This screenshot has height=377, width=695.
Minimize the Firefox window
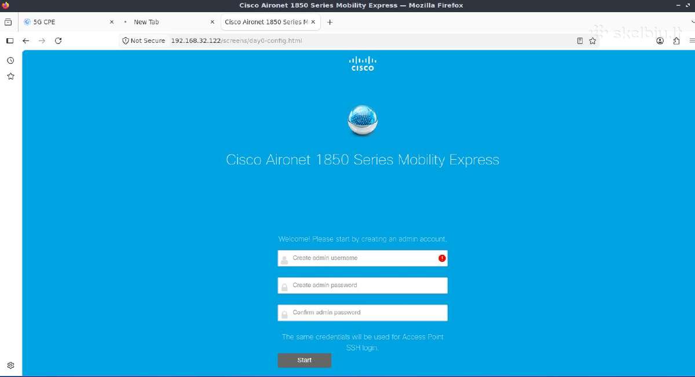click(679, 5)
